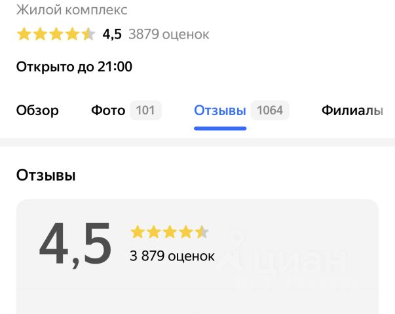Click the half-filled fifth star in the header rating
395x314 pixels.
[88, 35]
